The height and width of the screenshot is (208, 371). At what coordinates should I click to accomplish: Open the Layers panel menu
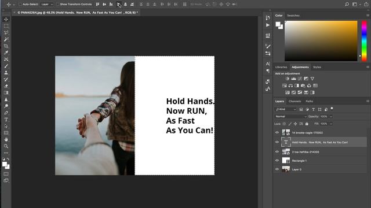coord(368,101)
